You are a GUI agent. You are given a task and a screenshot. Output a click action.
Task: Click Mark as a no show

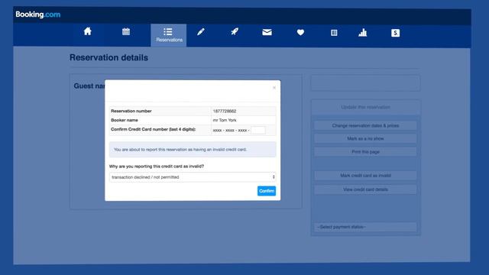365,139
